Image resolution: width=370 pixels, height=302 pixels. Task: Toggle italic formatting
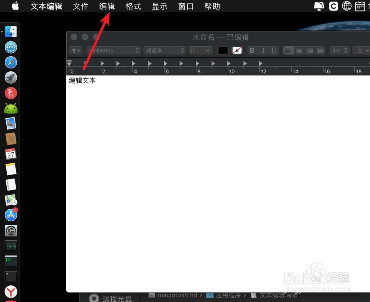(263, 50)
